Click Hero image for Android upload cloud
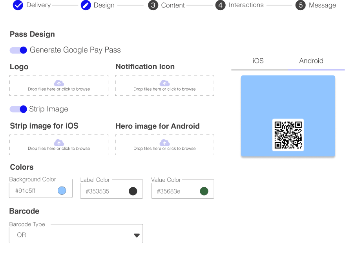The height and width of the screenshot is (253, 356). pyautogui.click(x=164, y=142)
